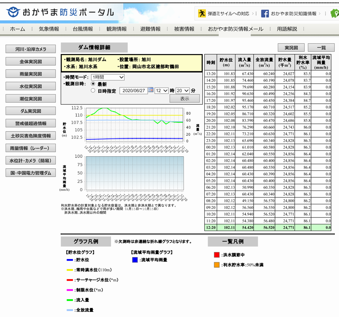
Task: Open the 気象情報 menu item
Action: click(49, 29)
